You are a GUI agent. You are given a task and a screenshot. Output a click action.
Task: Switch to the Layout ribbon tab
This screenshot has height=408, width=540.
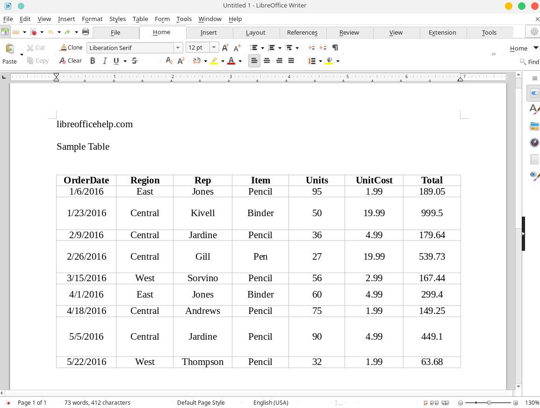[x=255, y=32]
